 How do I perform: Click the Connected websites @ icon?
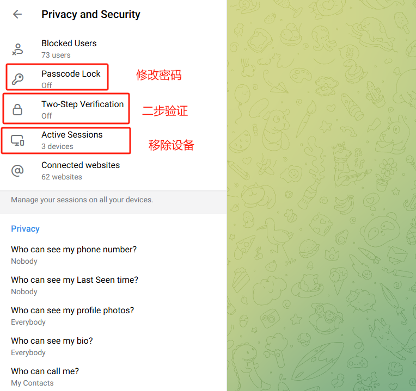(17, 171)
